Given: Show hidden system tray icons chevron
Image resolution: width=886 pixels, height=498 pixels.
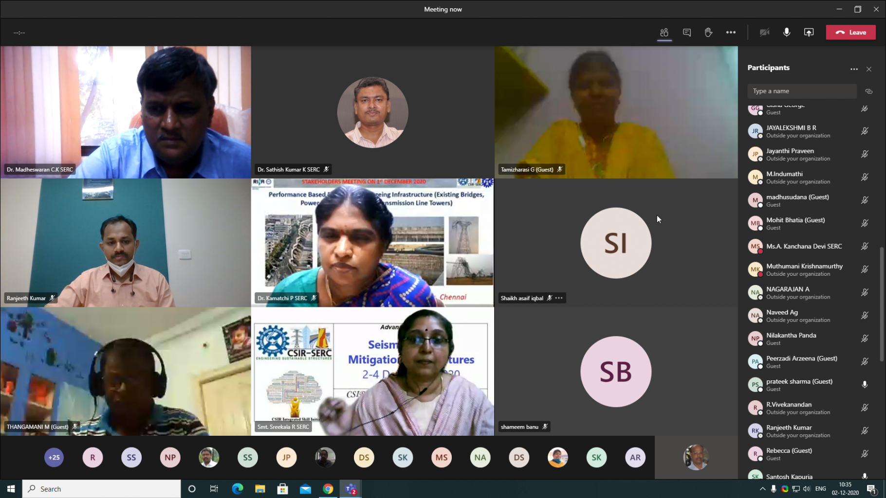Looking at the screenshot, I should pos(762,489).
